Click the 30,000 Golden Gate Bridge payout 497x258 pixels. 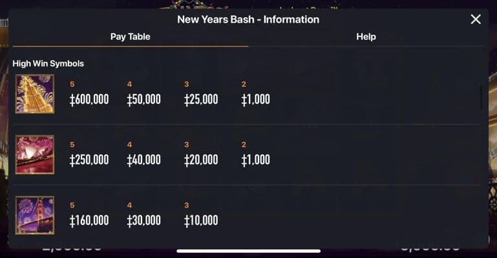tap(143, 221)
